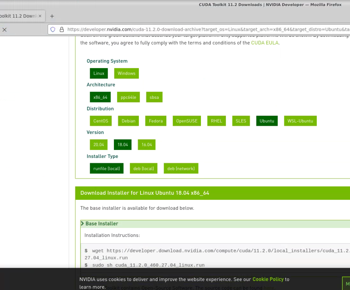Click the stop loading X icon
This screenshot has width=350, height=290.
pos(5,30)
